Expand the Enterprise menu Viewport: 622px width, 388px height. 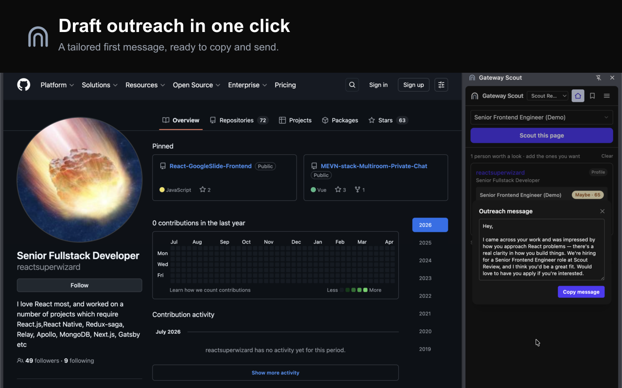tap(248, 85)
